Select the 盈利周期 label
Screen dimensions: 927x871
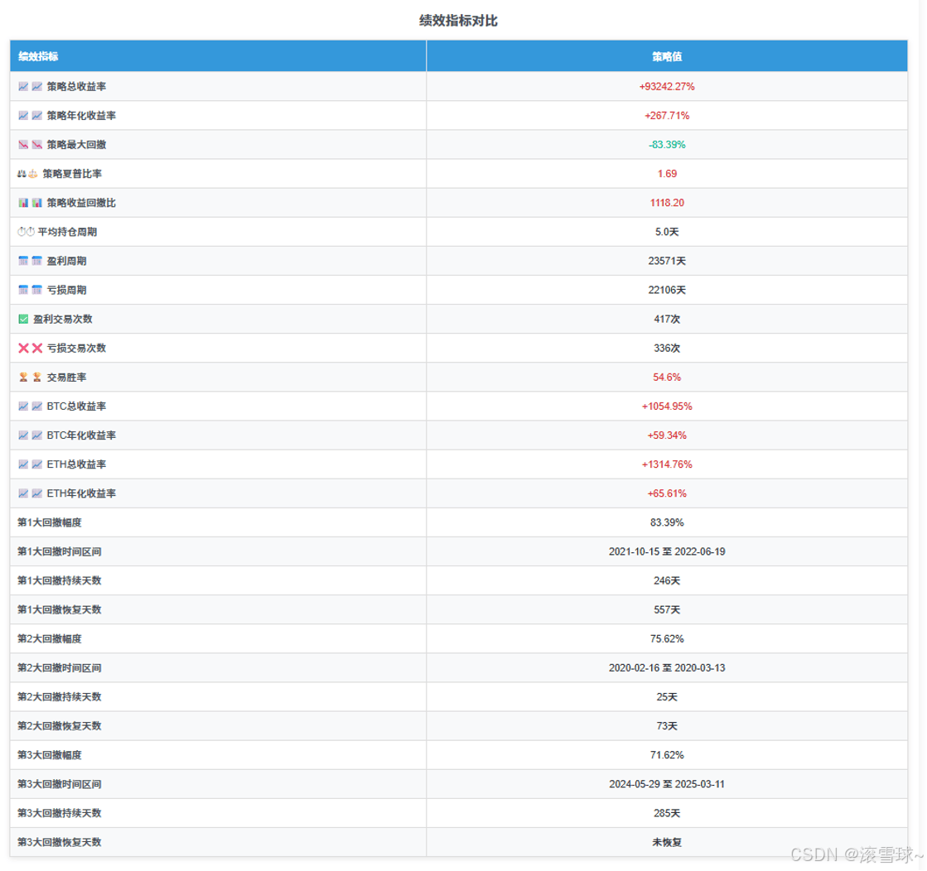(67, 261)
